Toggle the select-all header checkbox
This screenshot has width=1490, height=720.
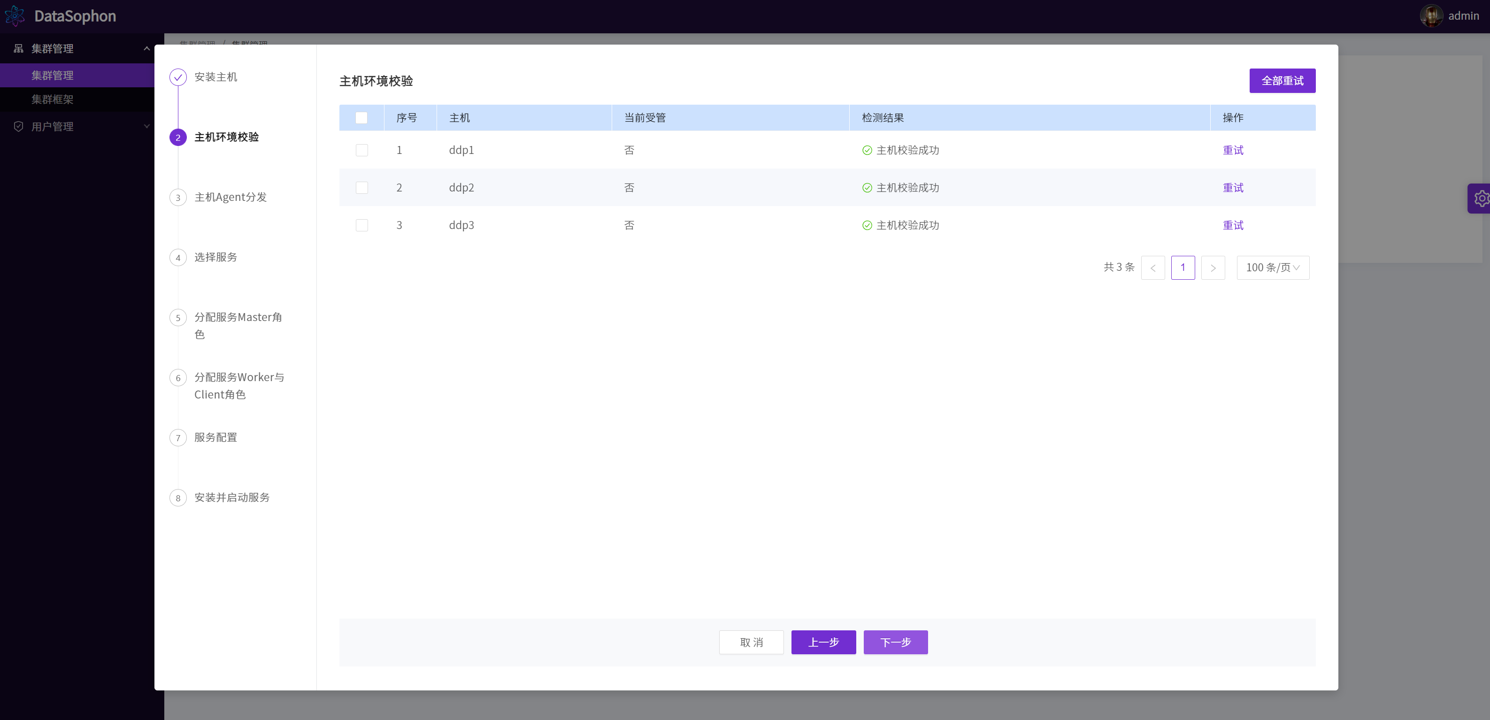(361, 118)
